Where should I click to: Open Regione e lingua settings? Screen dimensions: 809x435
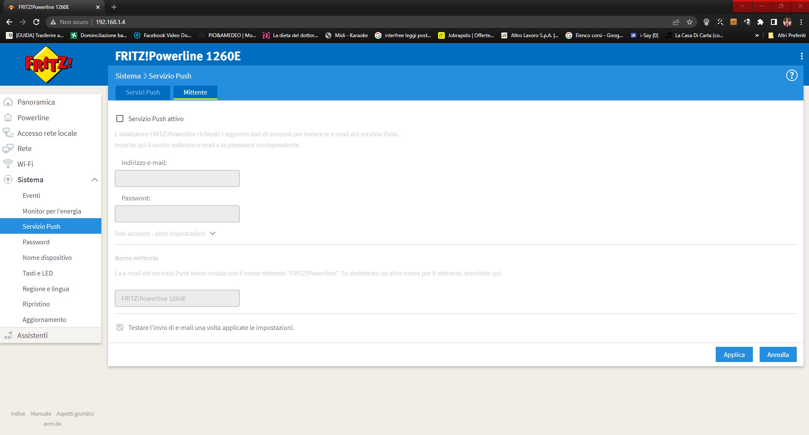46,289
